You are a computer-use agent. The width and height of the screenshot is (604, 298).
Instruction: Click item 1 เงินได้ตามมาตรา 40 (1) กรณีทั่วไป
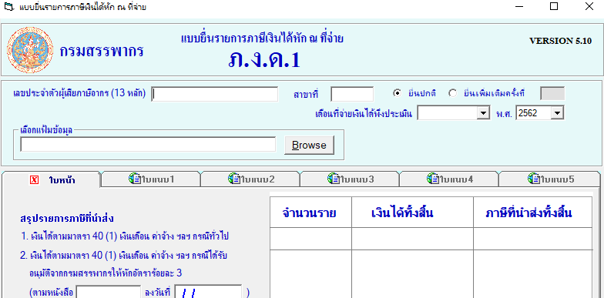click(125, 236)
